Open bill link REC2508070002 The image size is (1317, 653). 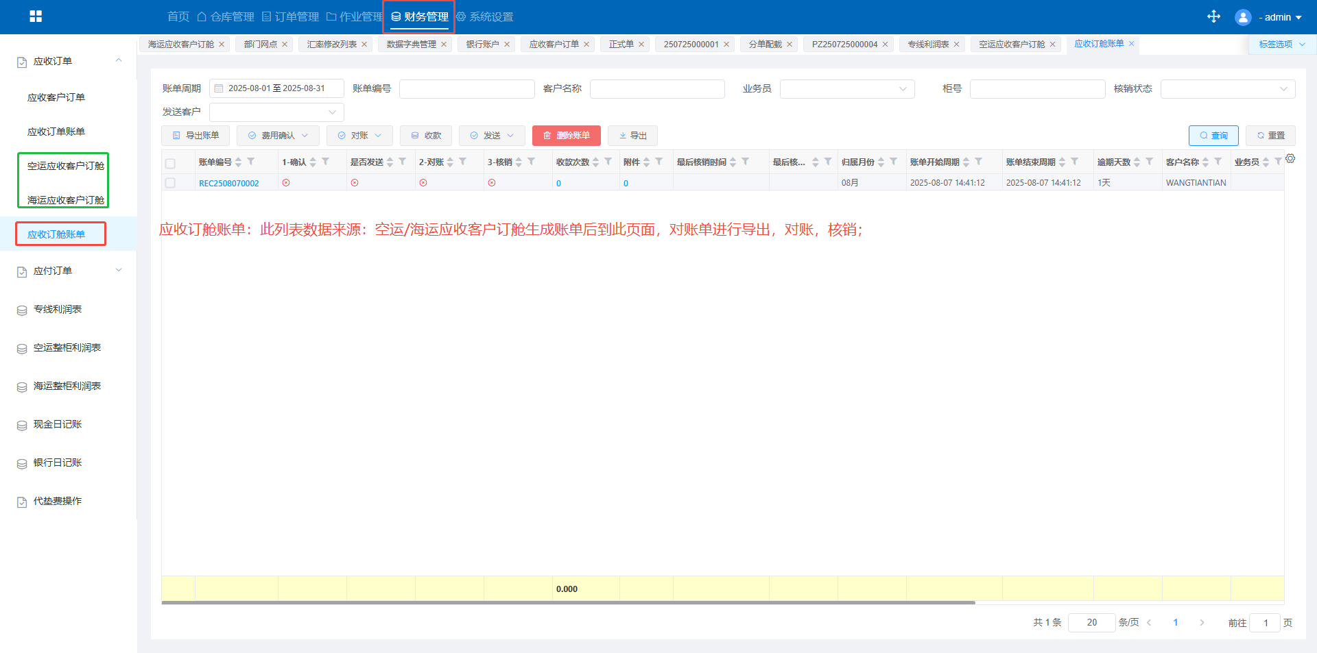228,184
